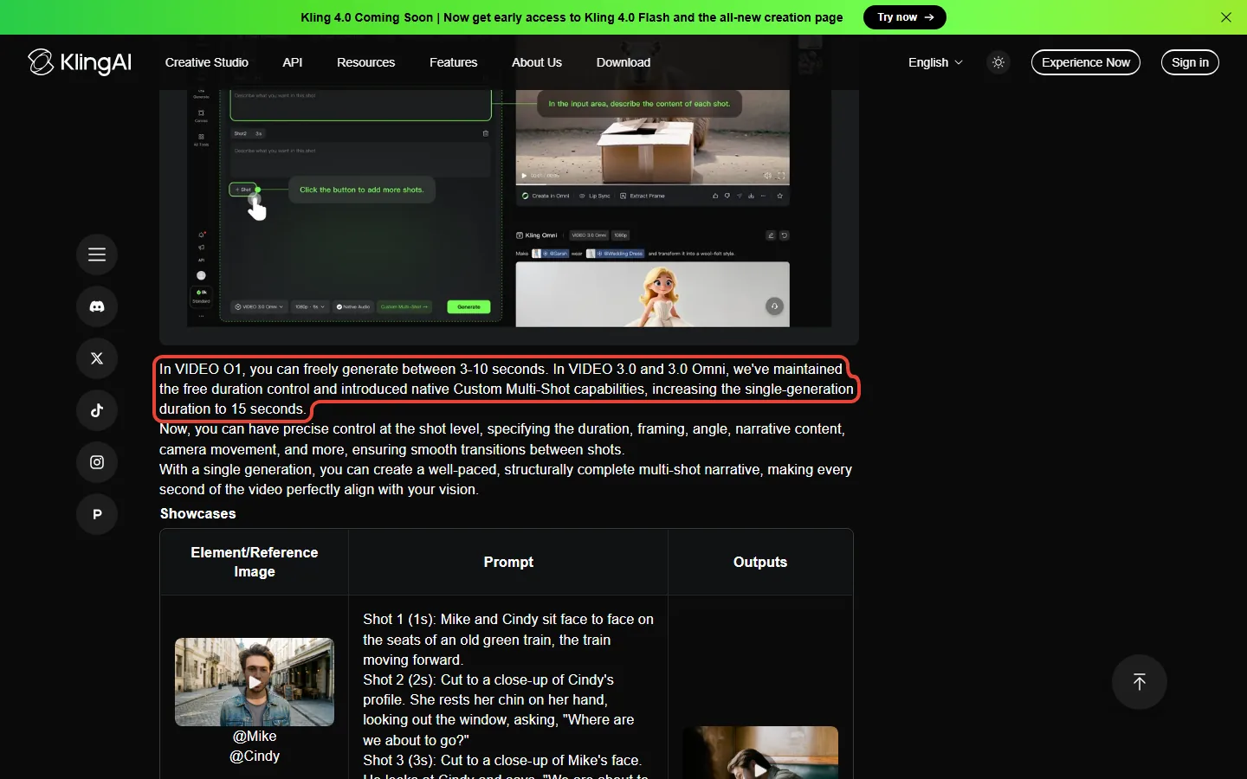The width and height of the screenshot is (1247, 779).
Task: Open the Creative Studio menu
Action: pyautogui.click(x=207, y=62)
